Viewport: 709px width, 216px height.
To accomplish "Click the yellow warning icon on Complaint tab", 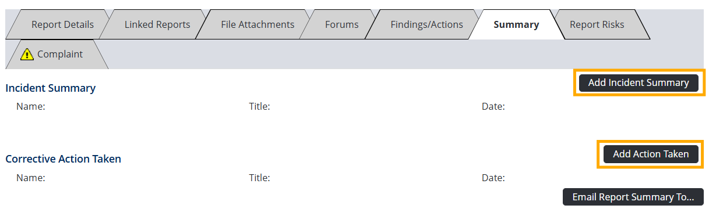I will click(x=27, y=54).
